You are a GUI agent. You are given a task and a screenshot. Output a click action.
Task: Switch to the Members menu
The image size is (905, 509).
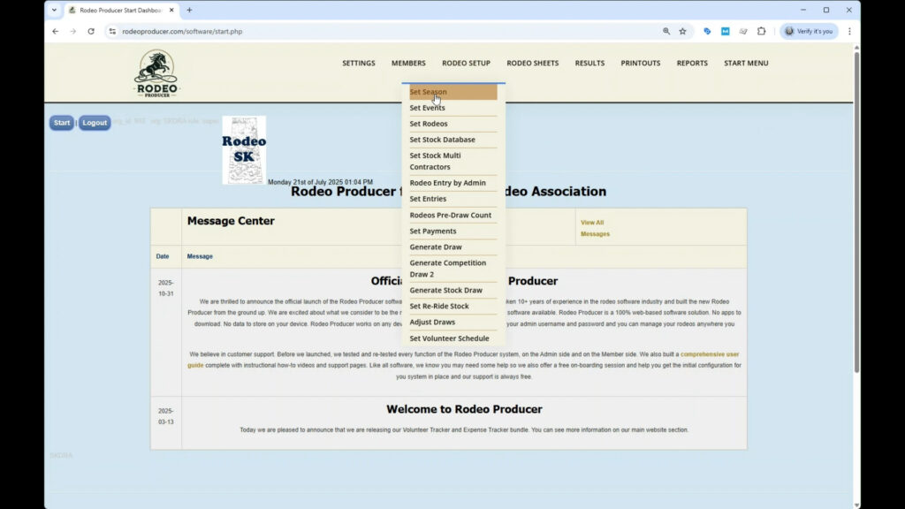[x=408, y=63]
